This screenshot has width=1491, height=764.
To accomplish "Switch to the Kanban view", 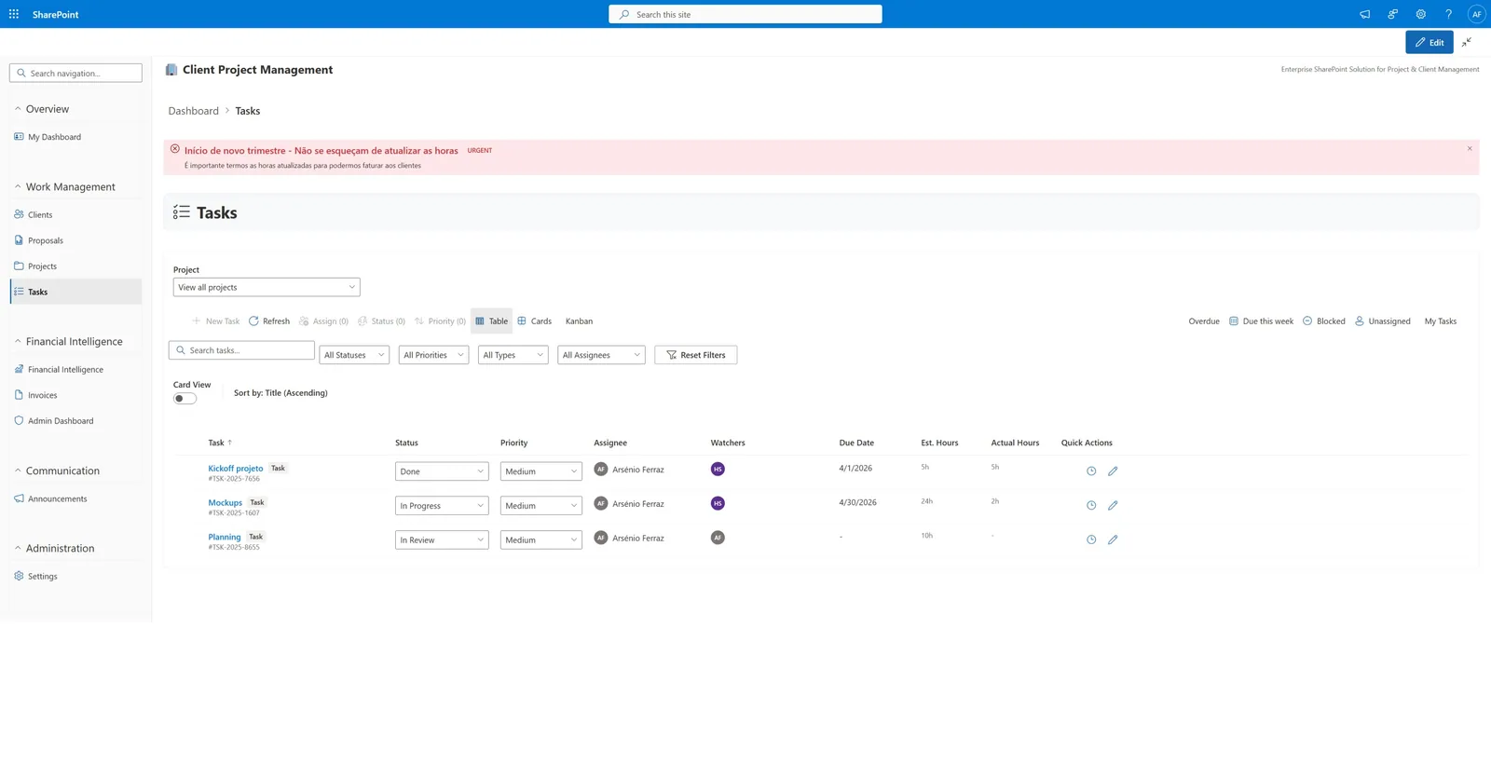I will pos(579,321).
